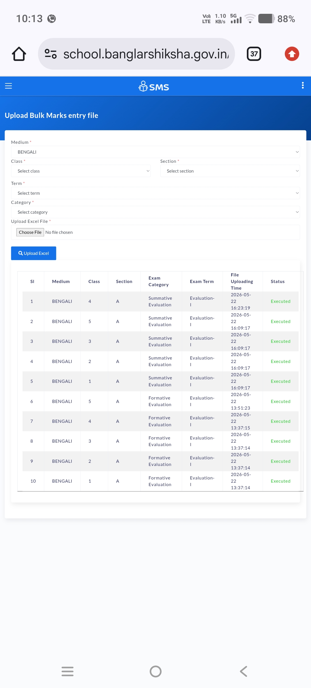
Task: Open site settings icon in address bar
Action: click(51, 54)
